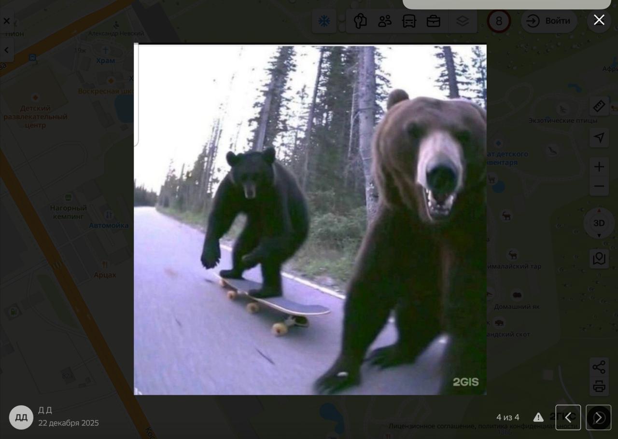
Task: Select the Арцах restaurant label
Action: pyautogui.click(x=105, y=275)
